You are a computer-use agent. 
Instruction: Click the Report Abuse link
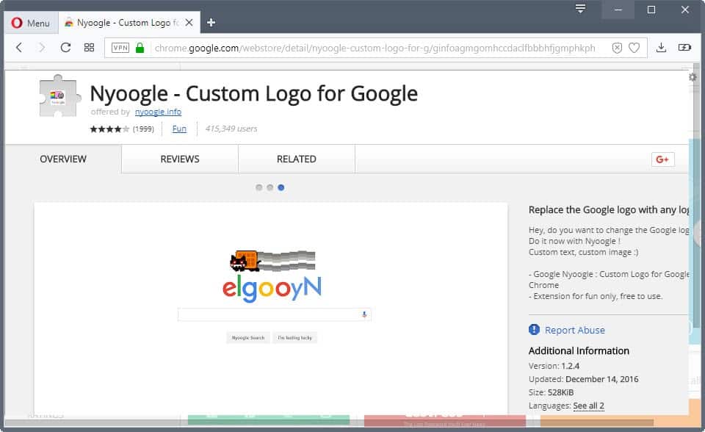tap(574, 330)
